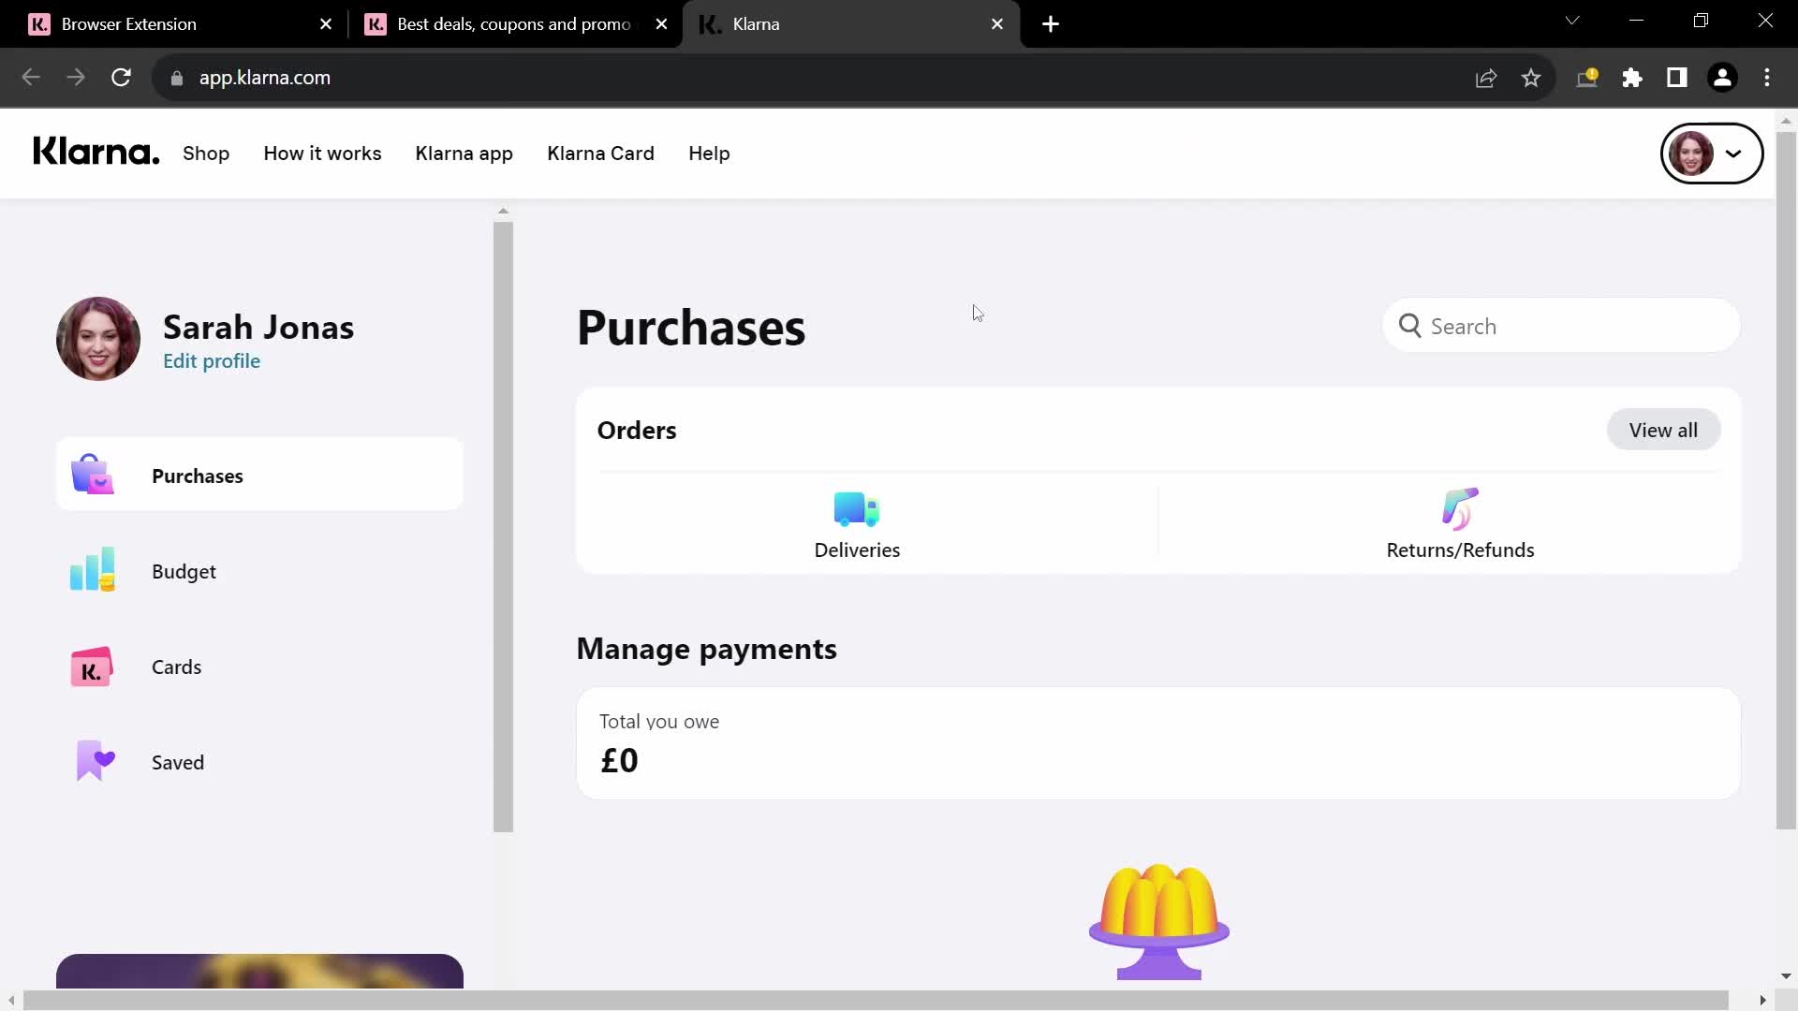Click the horizontal scrollbar at bottom
The image size is (1798, 1011).
coord(876,1000)
